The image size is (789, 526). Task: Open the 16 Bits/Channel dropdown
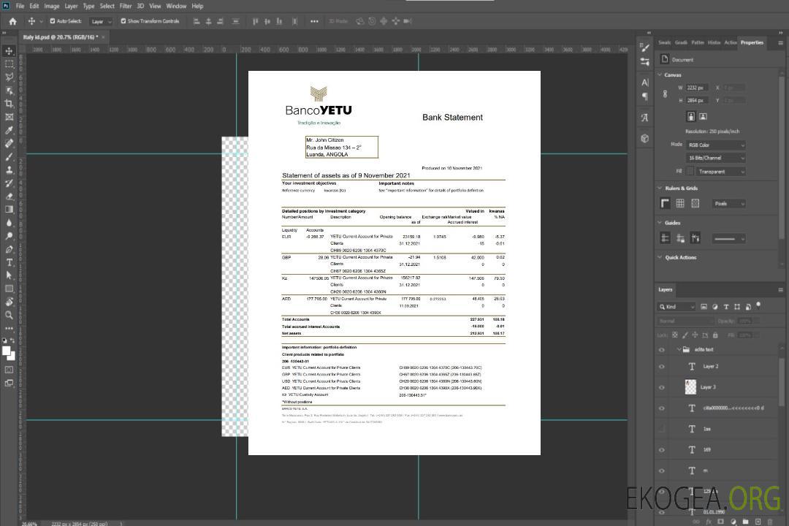point(716,158)
